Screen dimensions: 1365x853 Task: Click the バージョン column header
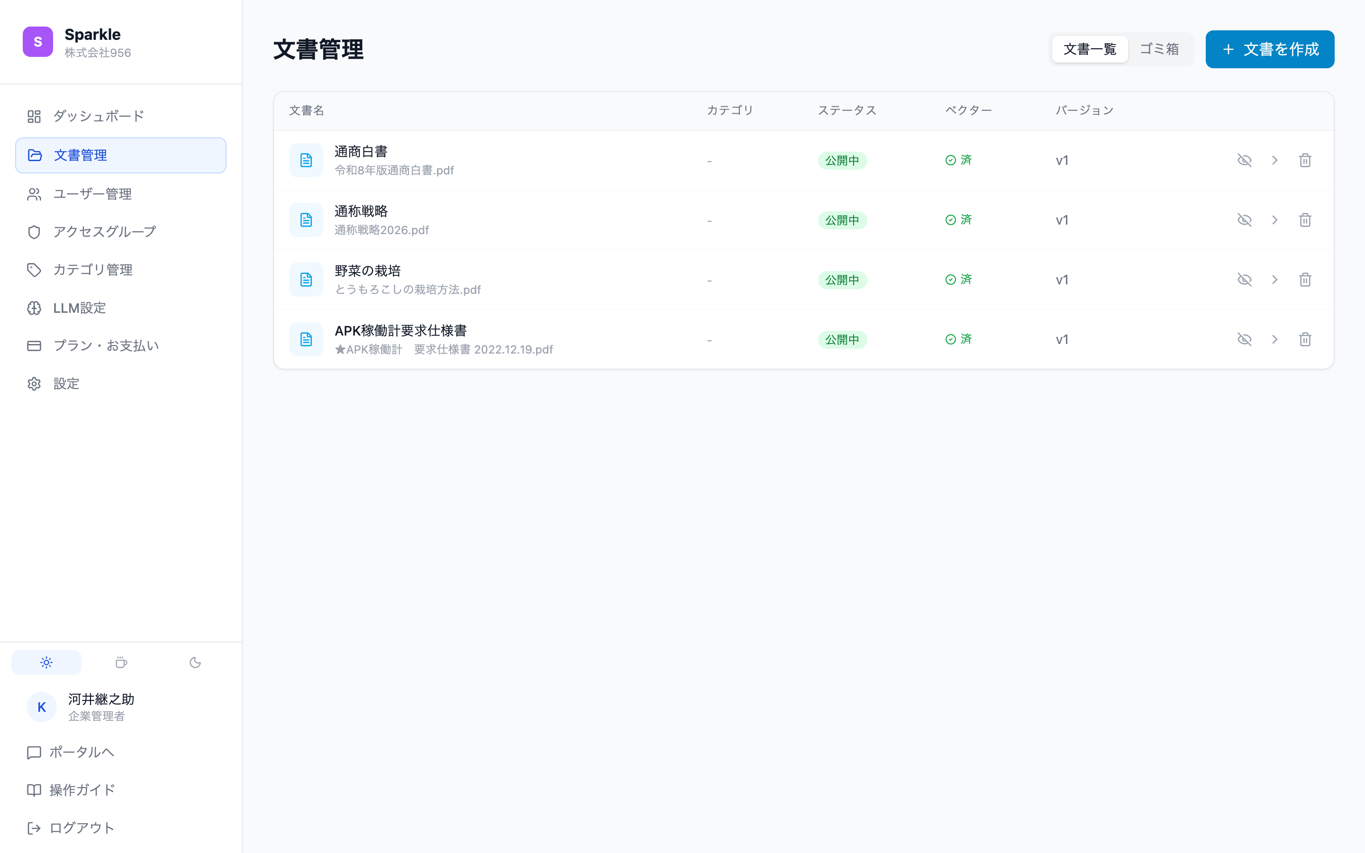(1085, 110)
